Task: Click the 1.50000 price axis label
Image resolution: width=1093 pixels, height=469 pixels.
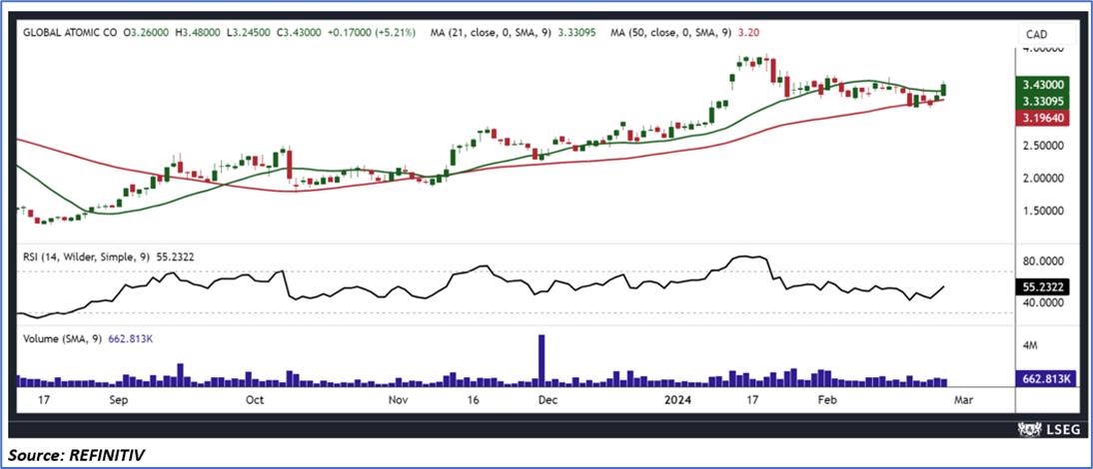Action: pyautogui.click(x=1044, y=211)
